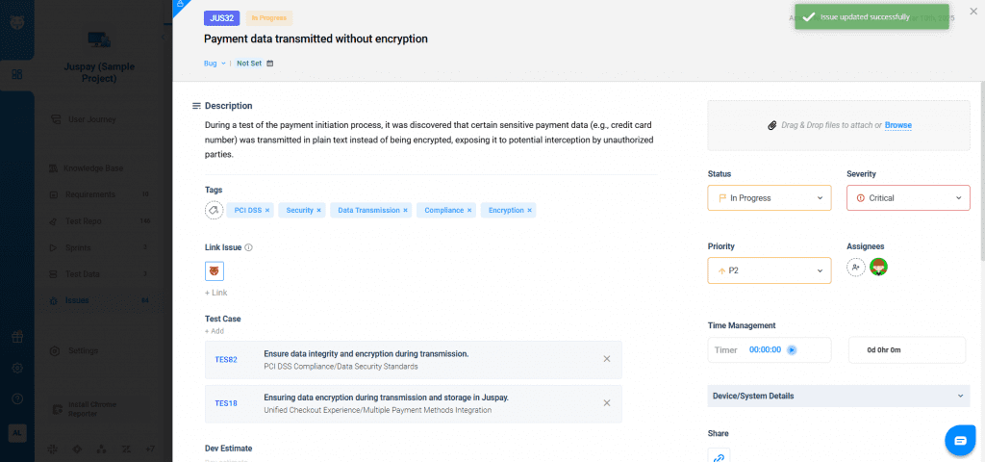The image size is (985, 462).
Task: Open the TES82 test case link
Action: coord(226,359)
